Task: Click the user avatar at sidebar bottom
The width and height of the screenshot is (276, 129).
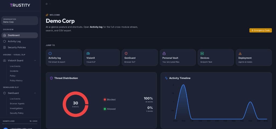Action: click(x=6, y=128)
